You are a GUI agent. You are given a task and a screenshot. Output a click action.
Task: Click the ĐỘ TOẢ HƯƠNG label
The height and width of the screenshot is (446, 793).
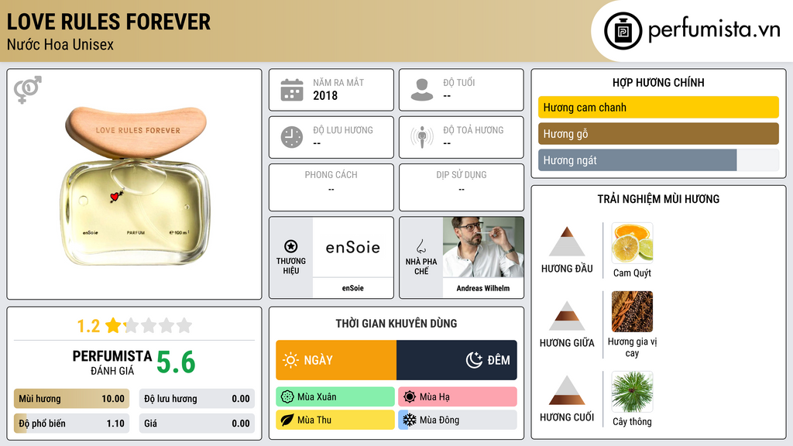pos(473,130)
